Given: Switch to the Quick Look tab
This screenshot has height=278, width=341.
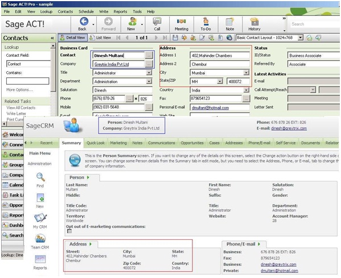Looking at the screenshot, I should [x=96, y=143].
